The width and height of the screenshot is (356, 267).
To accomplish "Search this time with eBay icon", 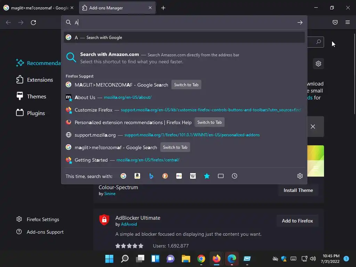I will coord(179,176).
